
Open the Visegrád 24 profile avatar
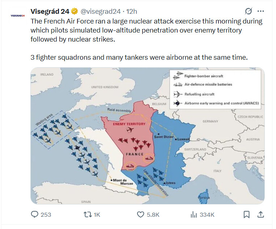tap(18, 16)
